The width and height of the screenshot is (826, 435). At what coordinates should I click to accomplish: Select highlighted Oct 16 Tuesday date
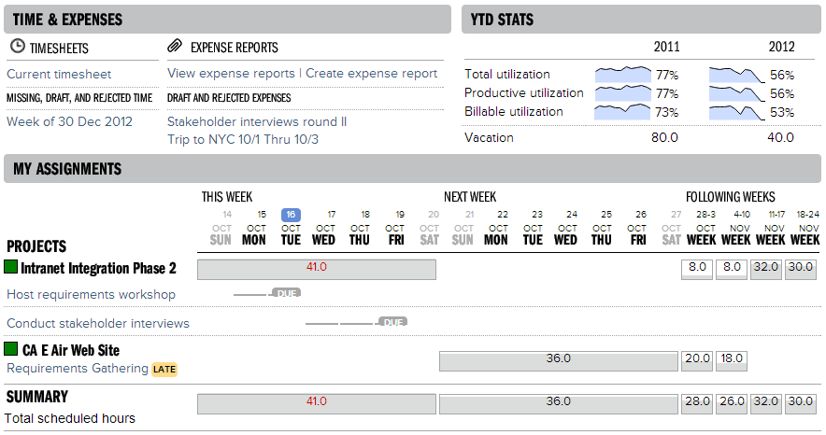click(x=291, y=215)
